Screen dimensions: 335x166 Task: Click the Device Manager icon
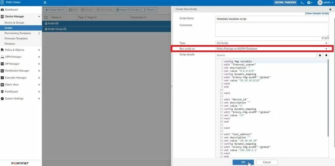[2, 16]
